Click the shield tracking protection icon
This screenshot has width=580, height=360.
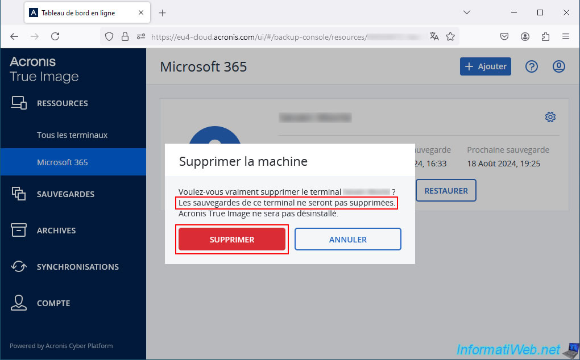pyautogui.click(x=109, y=36)
